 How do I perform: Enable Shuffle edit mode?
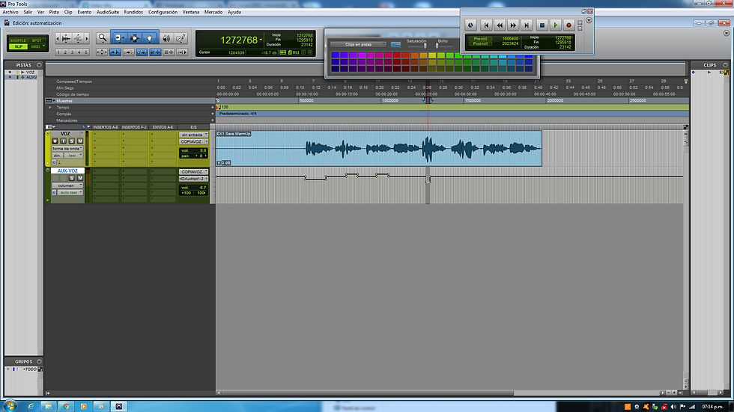[x=18, y=40]
